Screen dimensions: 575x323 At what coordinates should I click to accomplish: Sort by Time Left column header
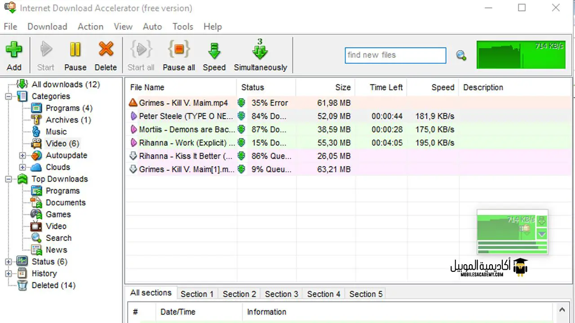(381, 87)
